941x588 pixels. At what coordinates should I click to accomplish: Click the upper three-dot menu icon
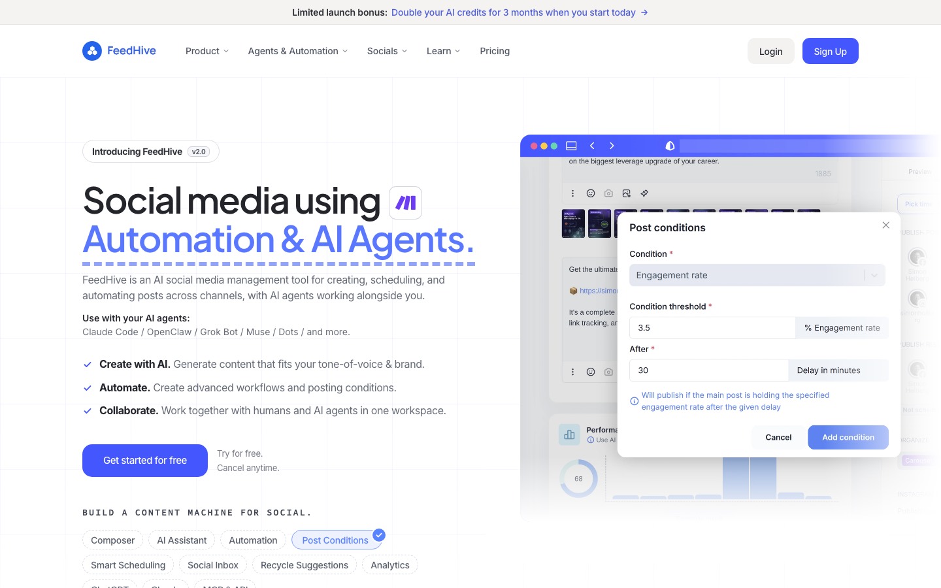(x=572, y=193)
